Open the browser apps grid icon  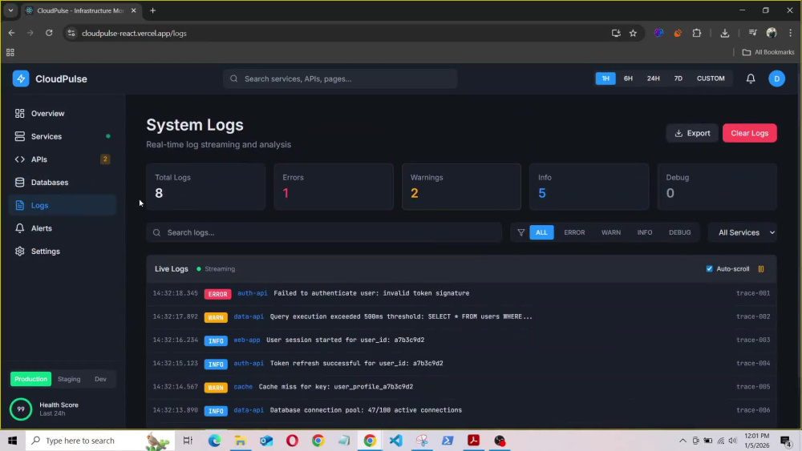tap(10, 52)
